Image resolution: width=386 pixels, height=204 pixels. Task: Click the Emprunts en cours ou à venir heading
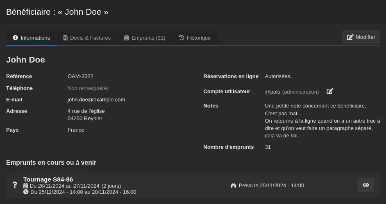51,163
